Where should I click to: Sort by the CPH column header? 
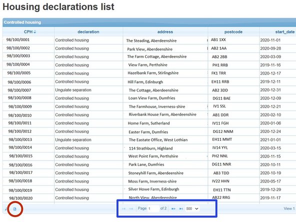pyautogui.click(x=28, y=31)
